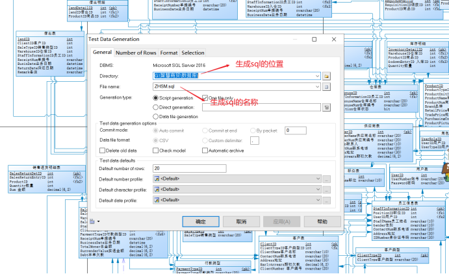This screenshot has height=274, width=449.
Task: Select 仓库表 table header in diagram
Action: (x=376, y=87)
